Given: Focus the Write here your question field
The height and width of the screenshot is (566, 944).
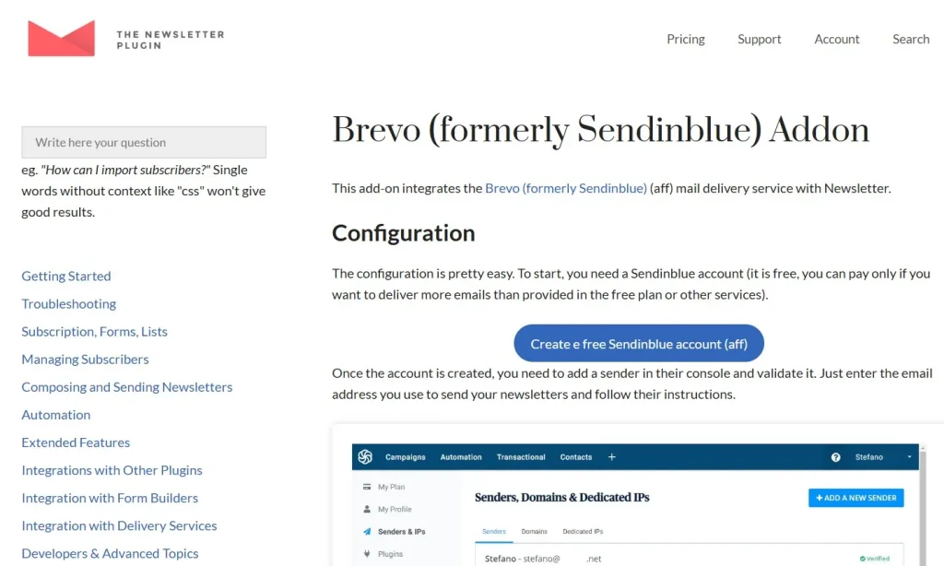Looking at the screenshot, I should pyautogui.click(x=144, y=142).
